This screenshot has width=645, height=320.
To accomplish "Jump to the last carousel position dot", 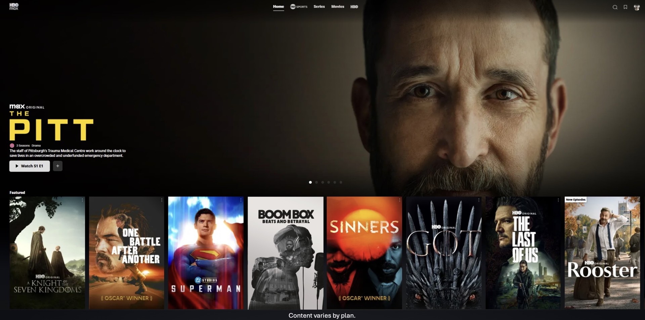I will [341, 182].
